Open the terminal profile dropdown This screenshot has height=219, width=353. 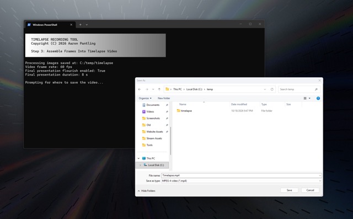coord(87,25)
